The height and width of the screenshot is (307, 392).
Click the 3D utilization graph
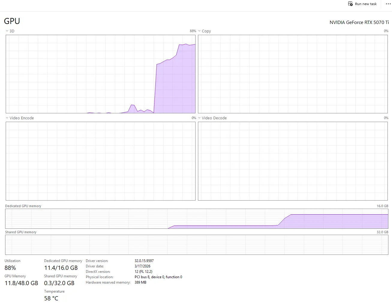coord(100,74)
